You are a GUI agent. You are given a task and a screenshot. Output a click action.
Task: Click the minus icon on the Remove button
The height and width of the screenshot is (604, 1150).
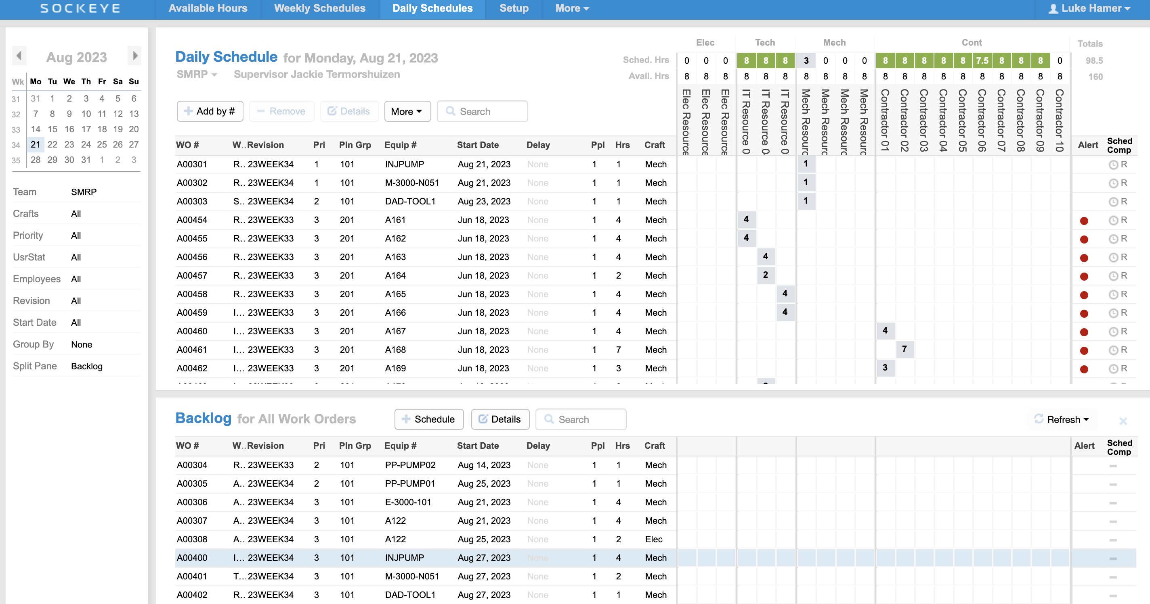click(261, 111)
